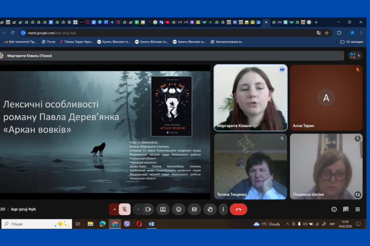
Task: Bookmark this page with star icon
Action: coord(327,33)
